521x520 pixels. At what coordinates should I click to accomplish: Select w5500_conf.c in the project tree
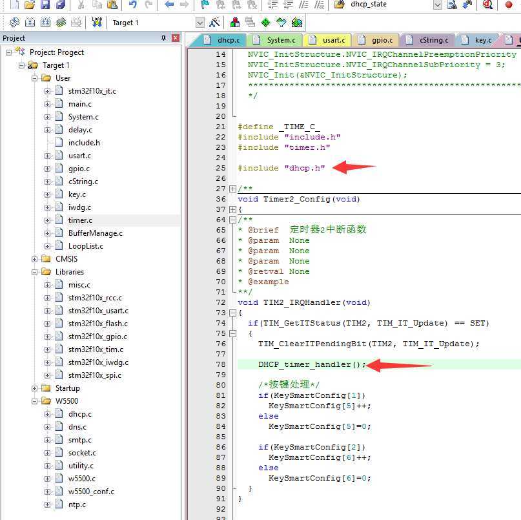point(91,492)
